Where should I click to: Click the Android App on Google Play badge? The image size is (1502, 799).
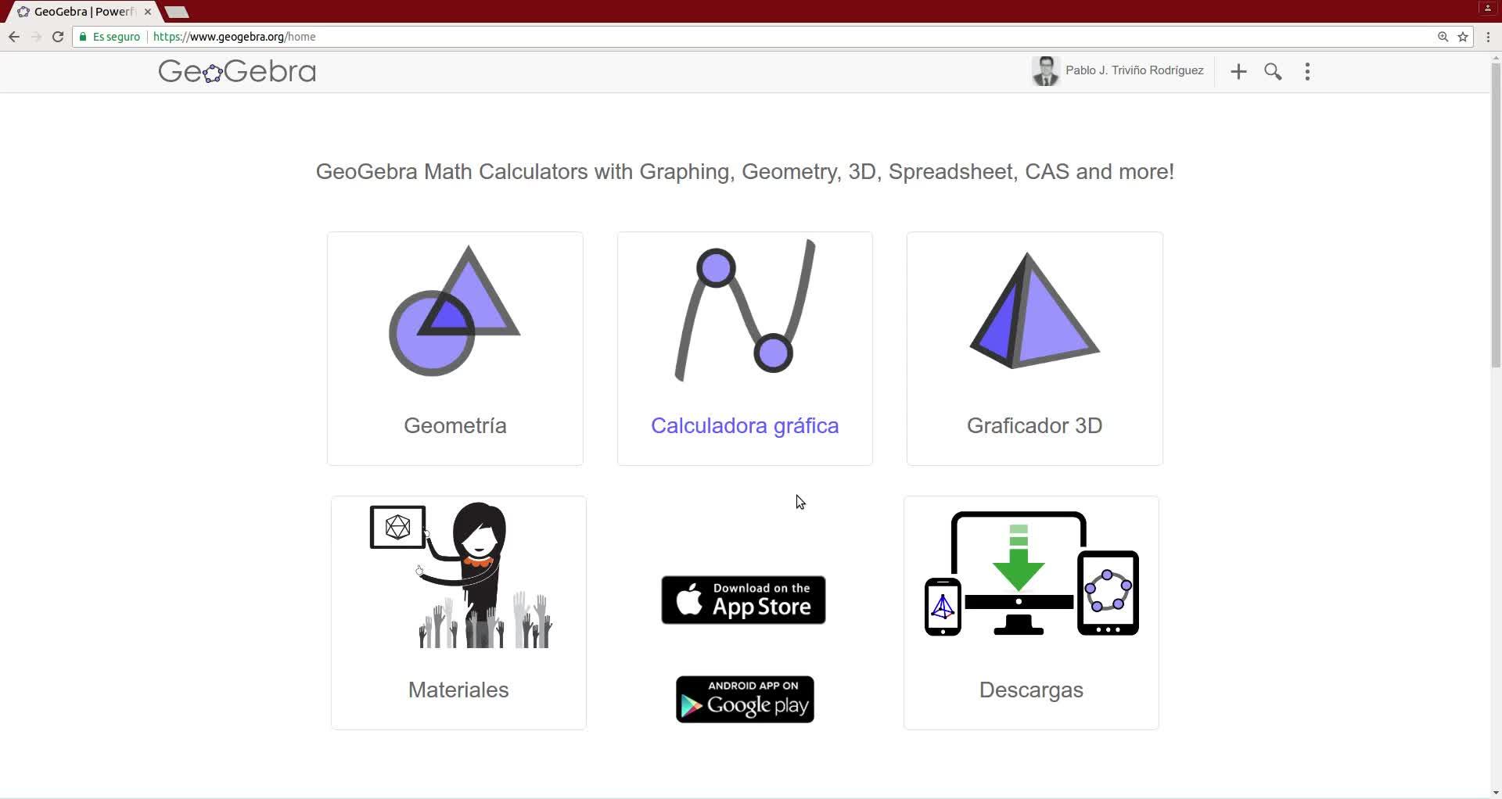coord(745,699)
